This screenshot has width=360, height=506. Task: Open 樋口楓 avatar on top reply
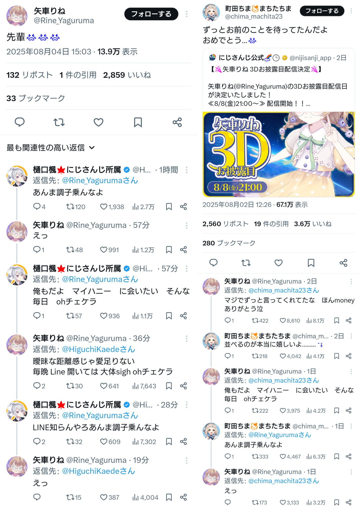pyautogui.click(x=17, y=176)
